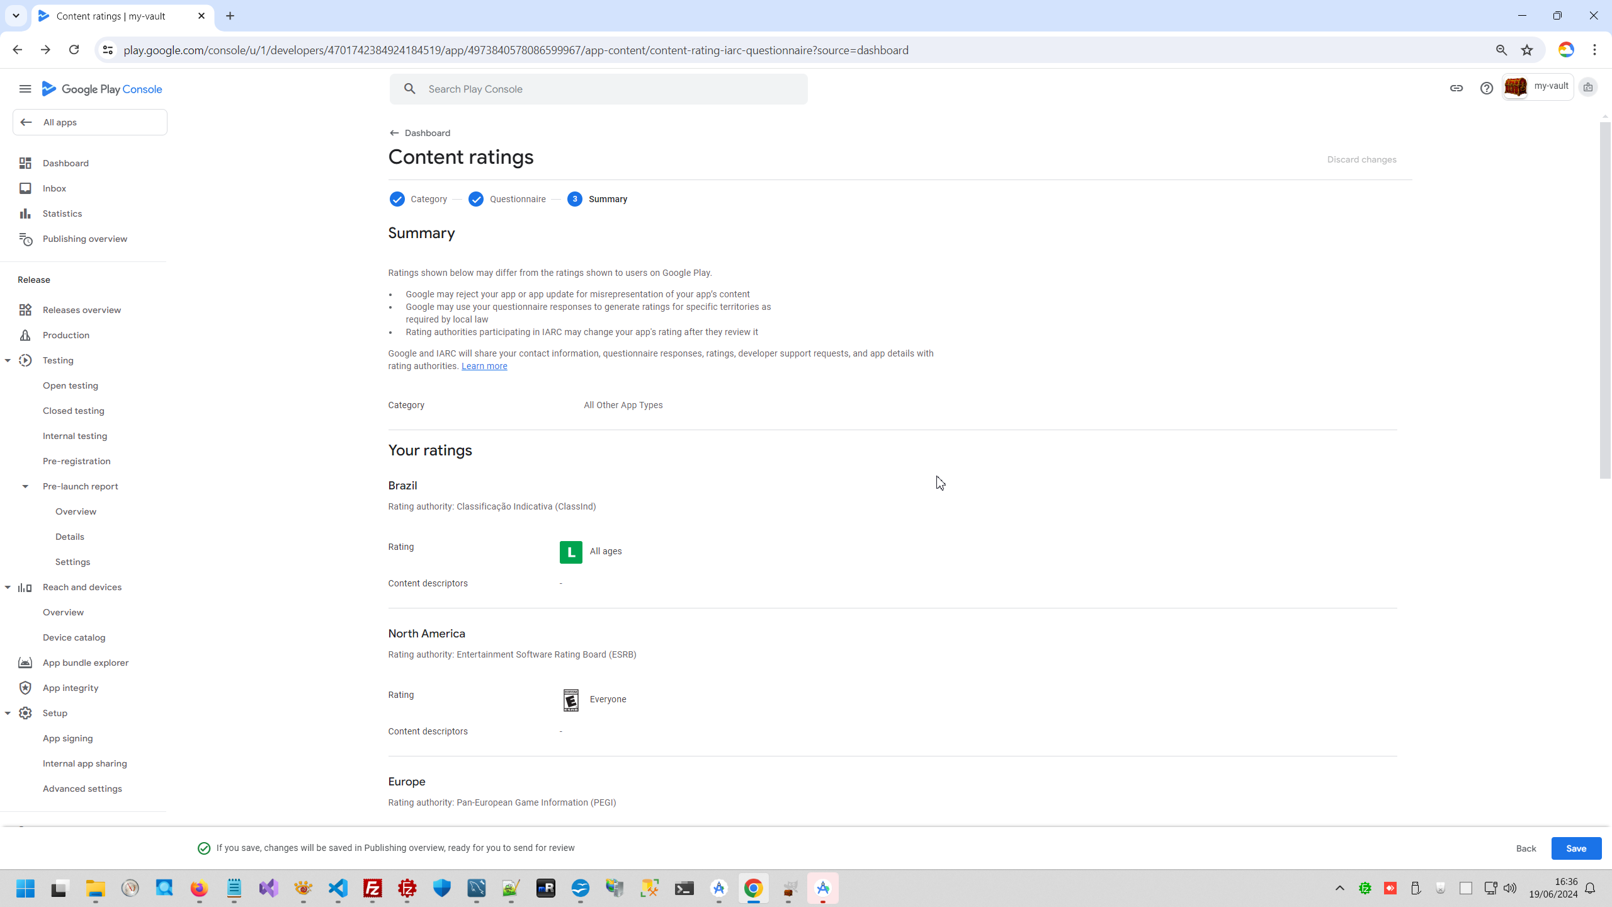Viewport: 1612px width, 907px height.
Task: Click the copy link icon in header
Action: pos(1456,88)
